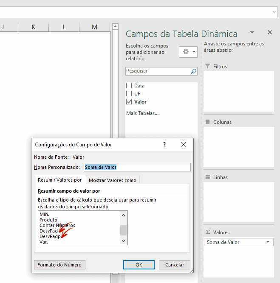Select DesvPadp in the calculation list
The image size is (280, 283).
point(50,236)
